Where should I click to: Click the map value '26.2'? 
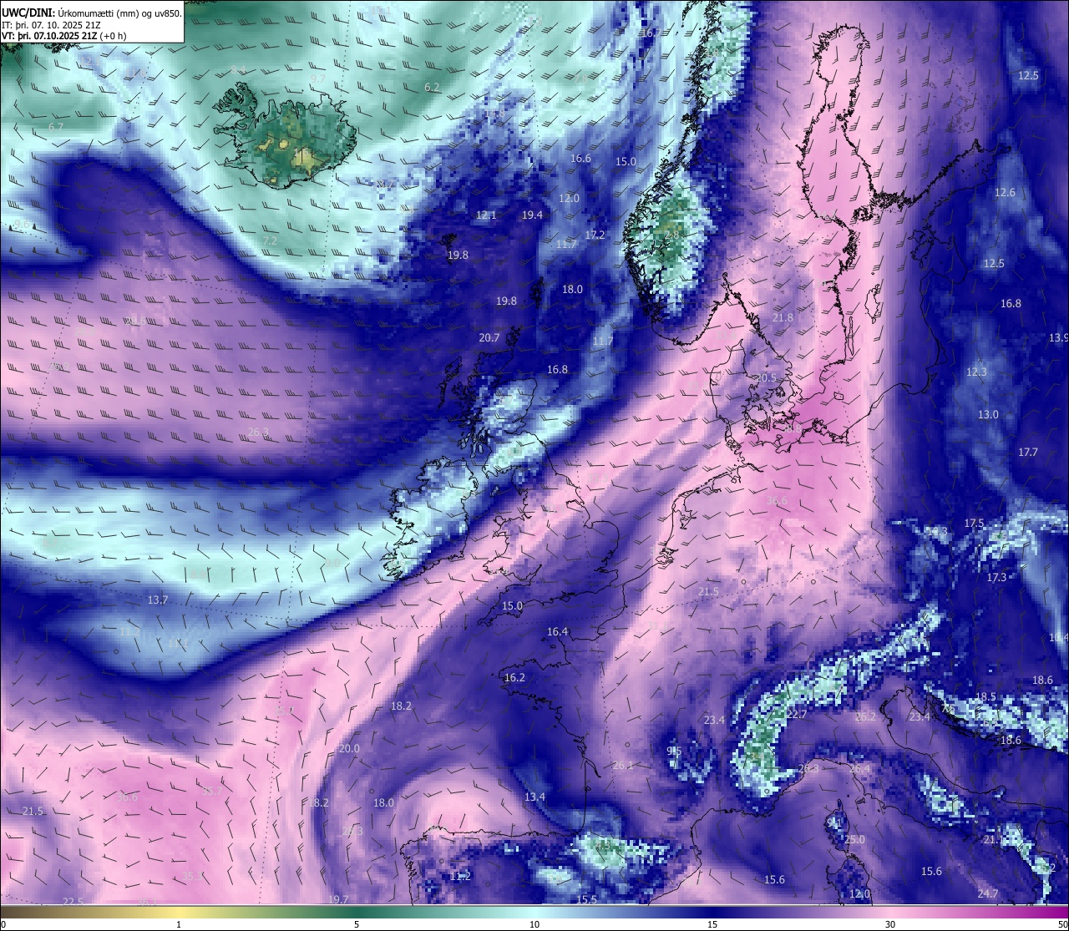tap(866, 716)
